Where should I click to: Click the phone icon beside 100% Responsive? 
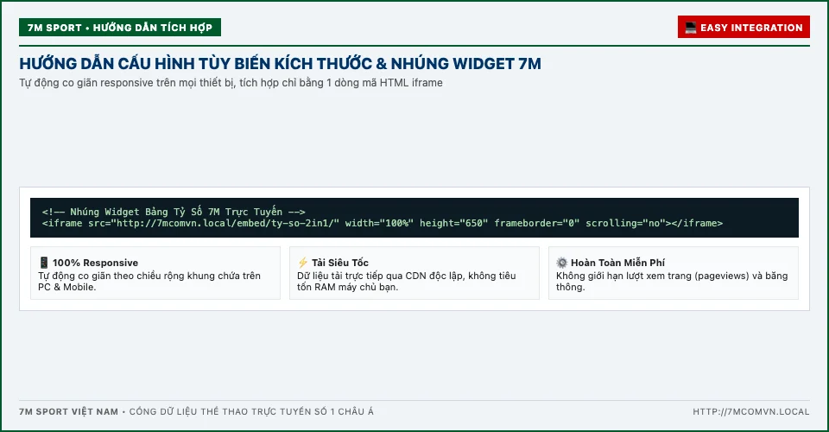click(x=44, y=263)
